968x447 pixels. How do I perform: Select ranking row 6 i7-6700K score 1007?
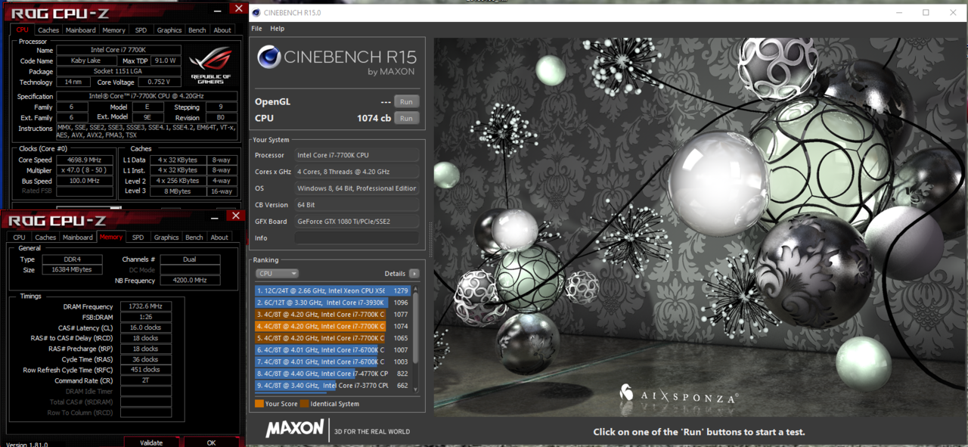pos(333,350)
